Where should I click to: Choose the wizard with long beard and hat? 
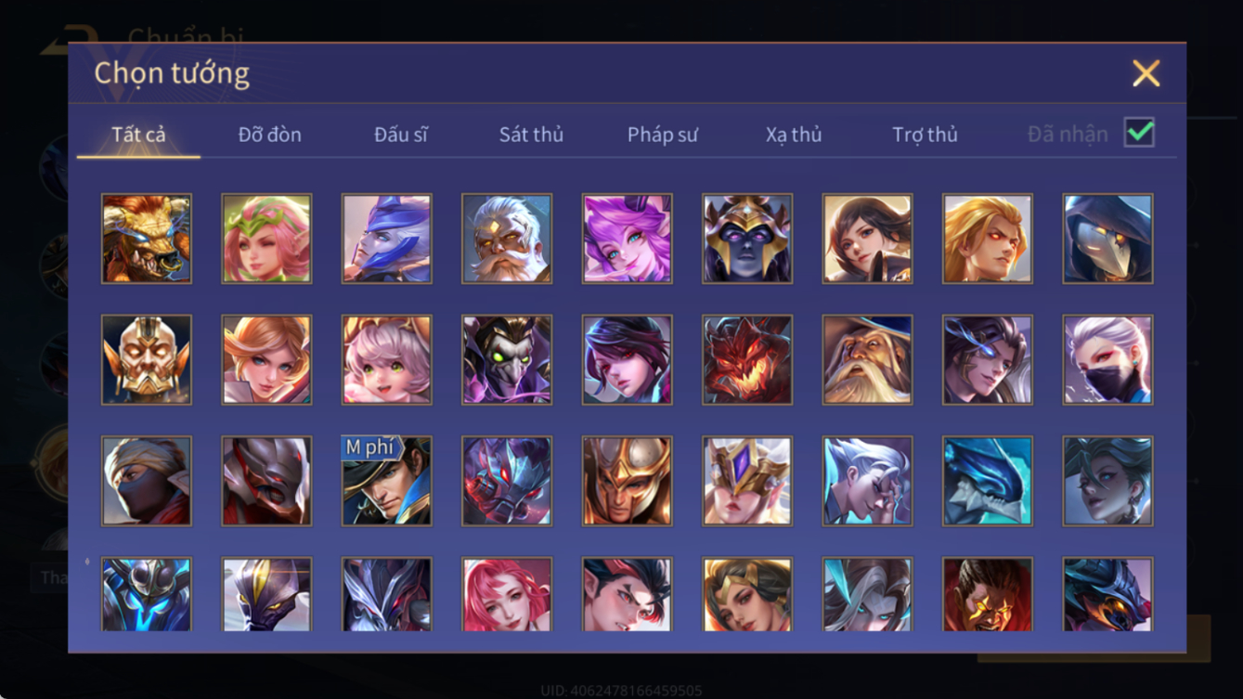[867, 360]
